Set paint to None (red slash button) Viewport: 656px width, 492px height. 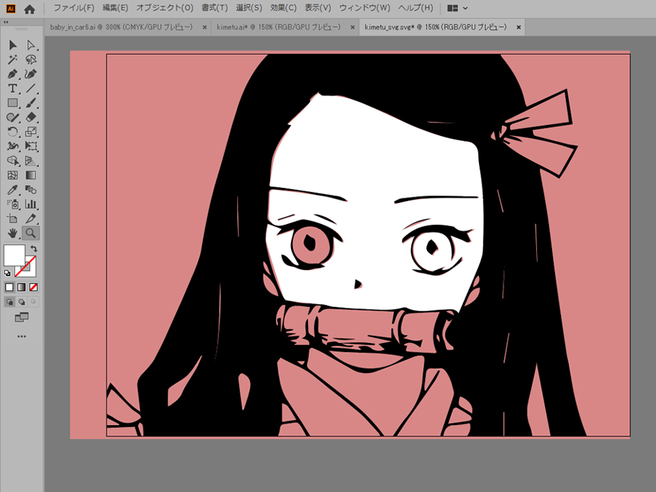33,287
